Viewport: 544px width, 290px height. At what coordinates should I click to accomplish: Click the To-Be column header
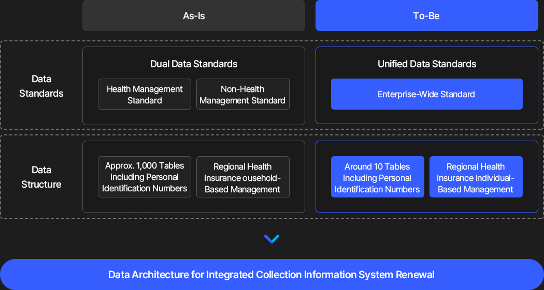tap(427, 16)
